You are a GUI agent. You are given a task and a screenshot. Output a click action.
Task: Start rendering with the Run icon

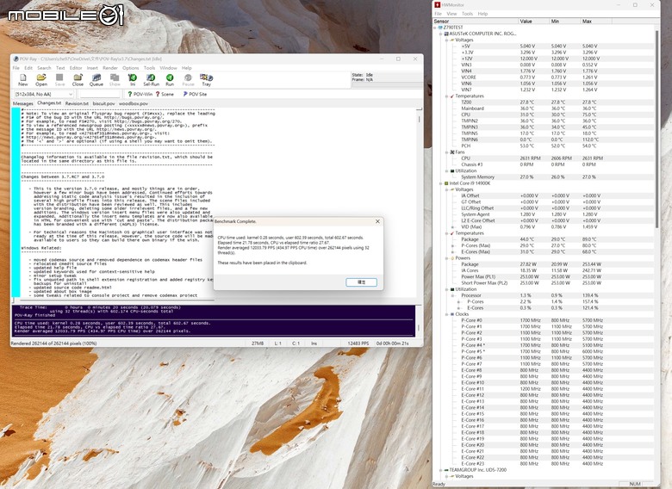(x=170, y=80)
